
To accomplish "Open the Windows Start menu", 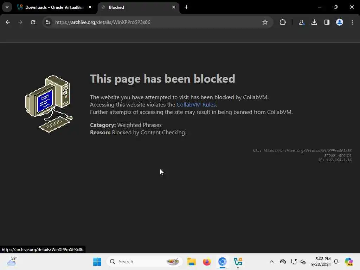I will 97,262.
